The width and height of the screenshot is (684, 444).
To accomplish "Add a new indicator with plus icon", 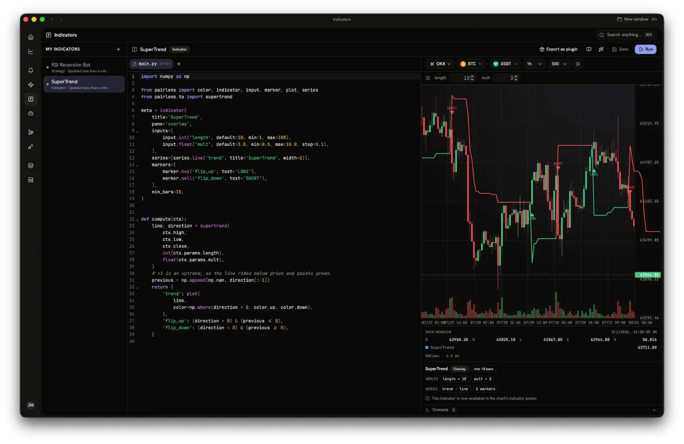I will (119, 49).
